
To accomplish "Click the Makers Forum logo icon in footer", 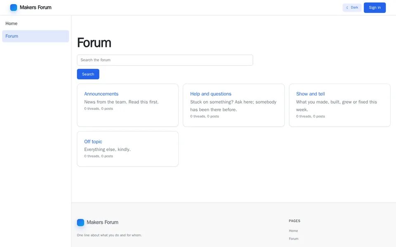I will [80, 222].
